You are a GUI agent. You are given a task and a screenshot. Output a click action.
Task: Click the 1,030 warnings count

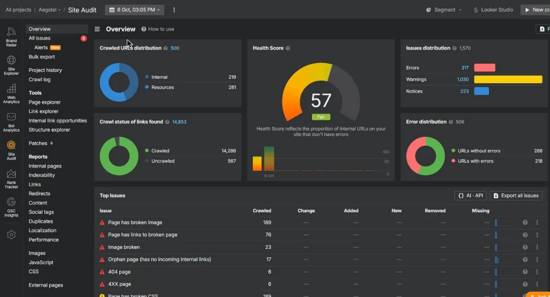(x=462, y=79)
